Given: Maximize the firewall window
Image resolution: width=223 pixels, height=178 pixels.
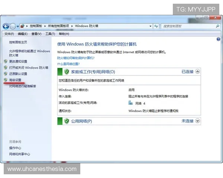Looking at the screenshot, I should click(x=206, y=17).
